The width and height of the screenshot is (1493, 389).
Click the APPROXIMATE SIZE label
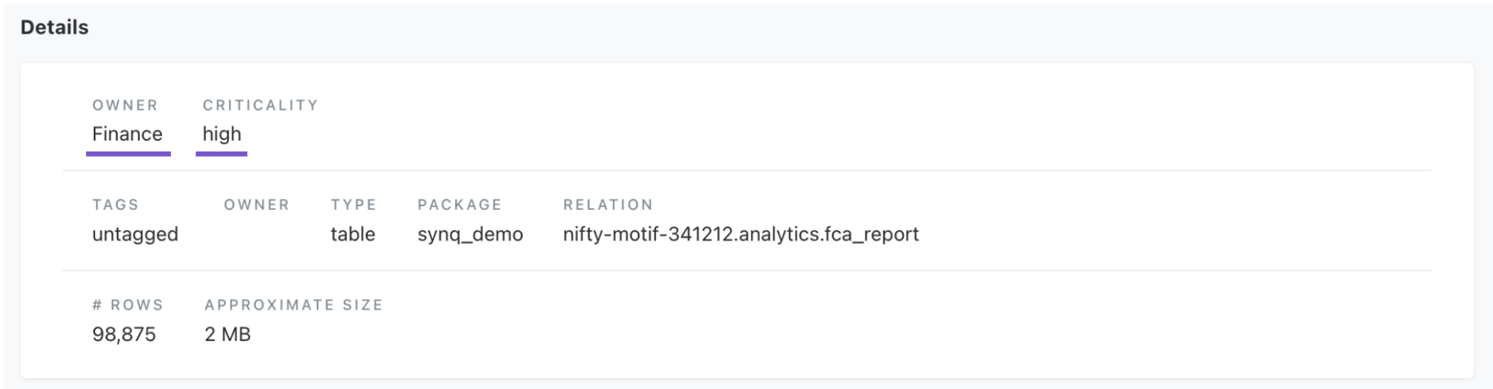[294, 305]
